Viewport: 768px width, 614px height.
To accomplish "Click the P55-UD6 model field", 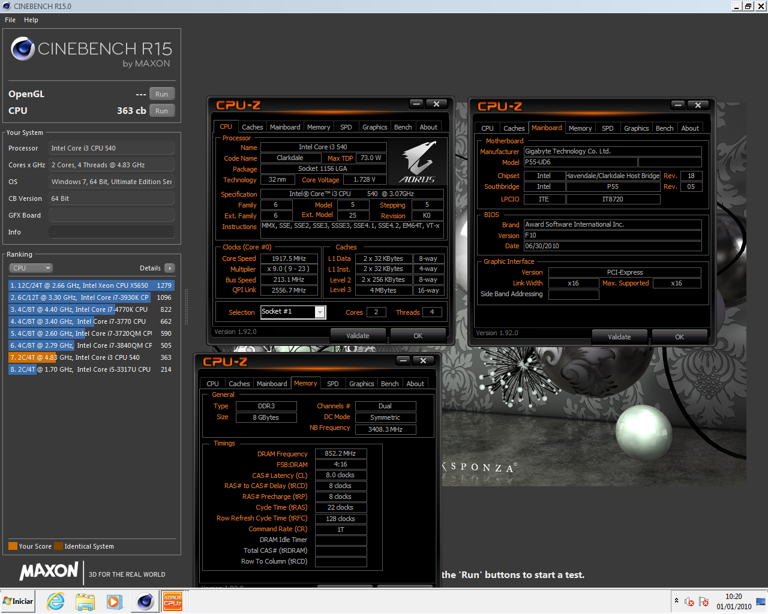I will point(580,162).
